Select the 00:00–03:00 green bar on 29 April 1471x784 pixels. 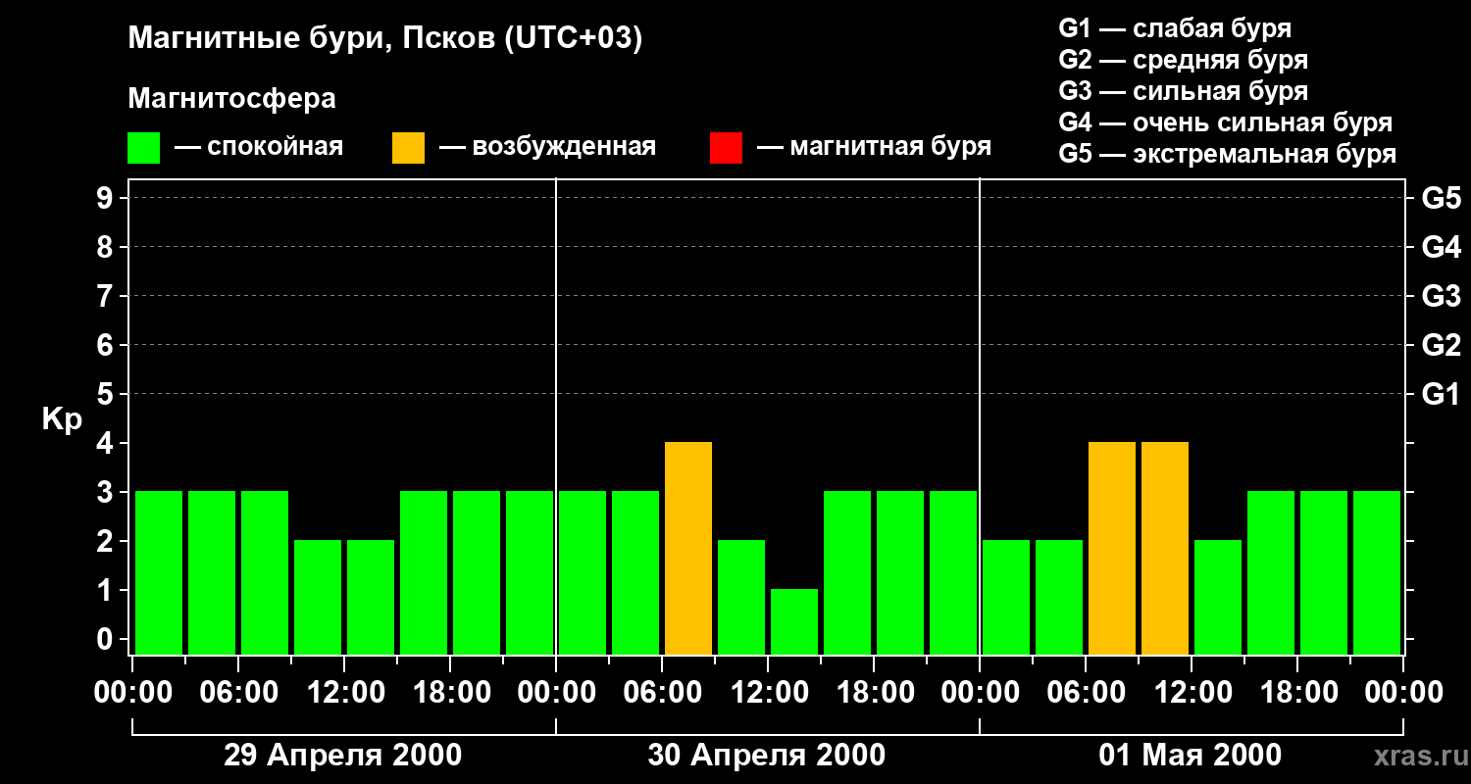pos(159,572)
